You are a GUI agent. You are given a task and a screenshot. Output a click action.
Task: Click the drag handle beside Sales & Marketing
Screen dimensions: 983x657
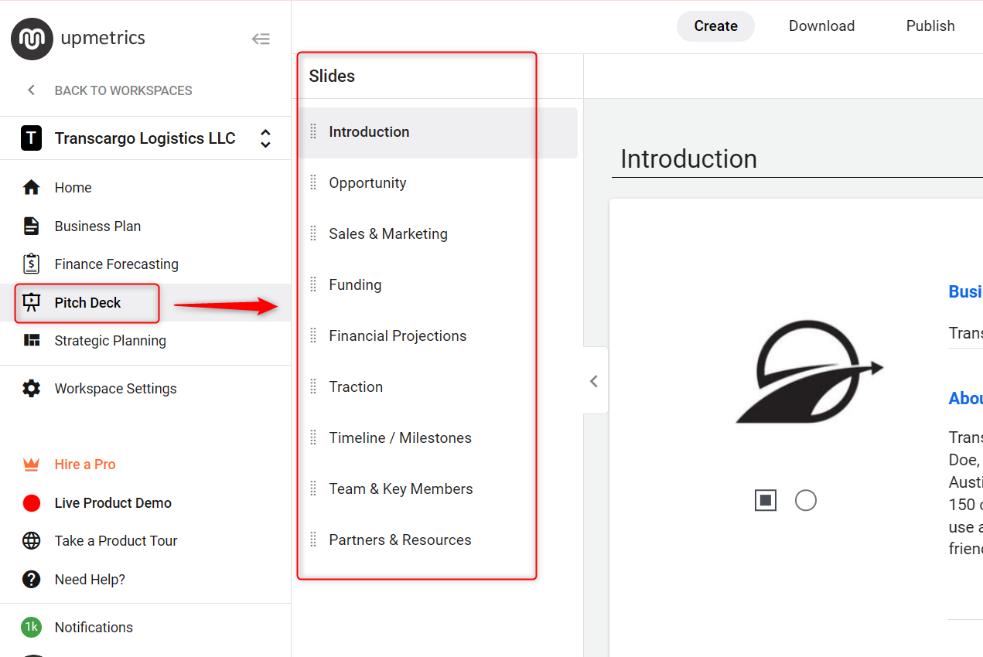click(313, 233)
